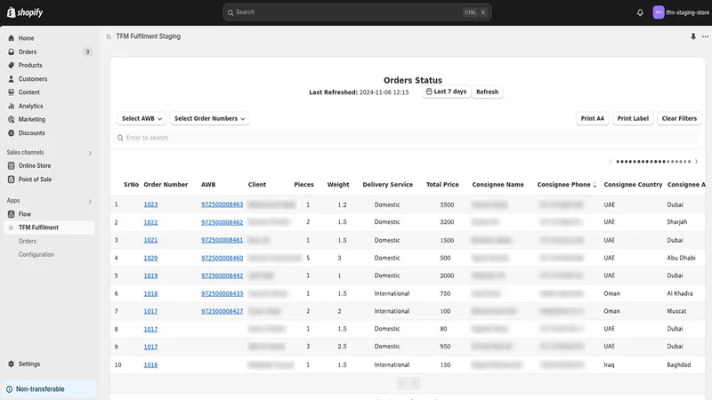
Task: Open tfm-staging-store account avatar
Action: pos(658,12)
